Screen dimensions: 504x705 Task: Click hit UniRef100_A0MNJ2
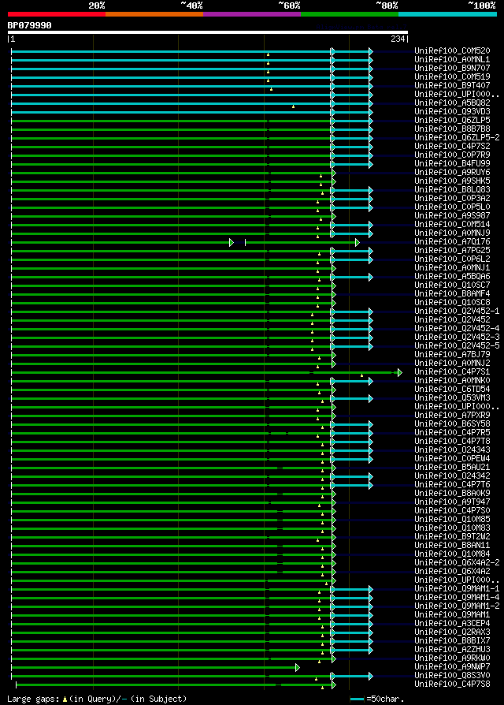[452, 364]
